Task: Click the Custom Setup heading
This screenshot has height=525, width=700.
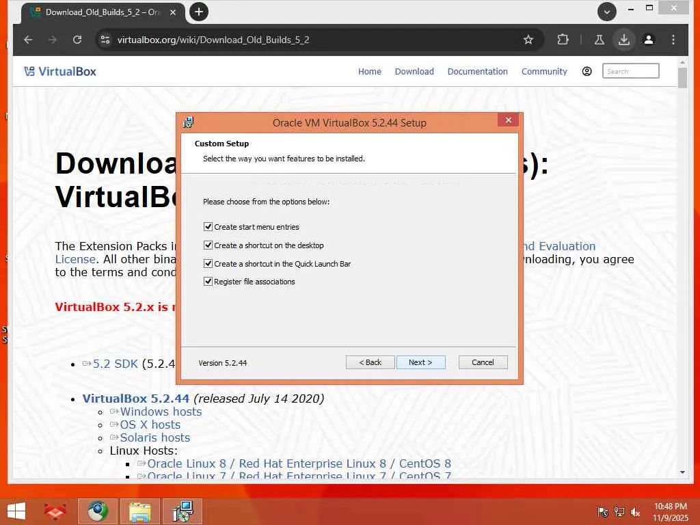Action: pyautogui.click(x=221, y=144)
